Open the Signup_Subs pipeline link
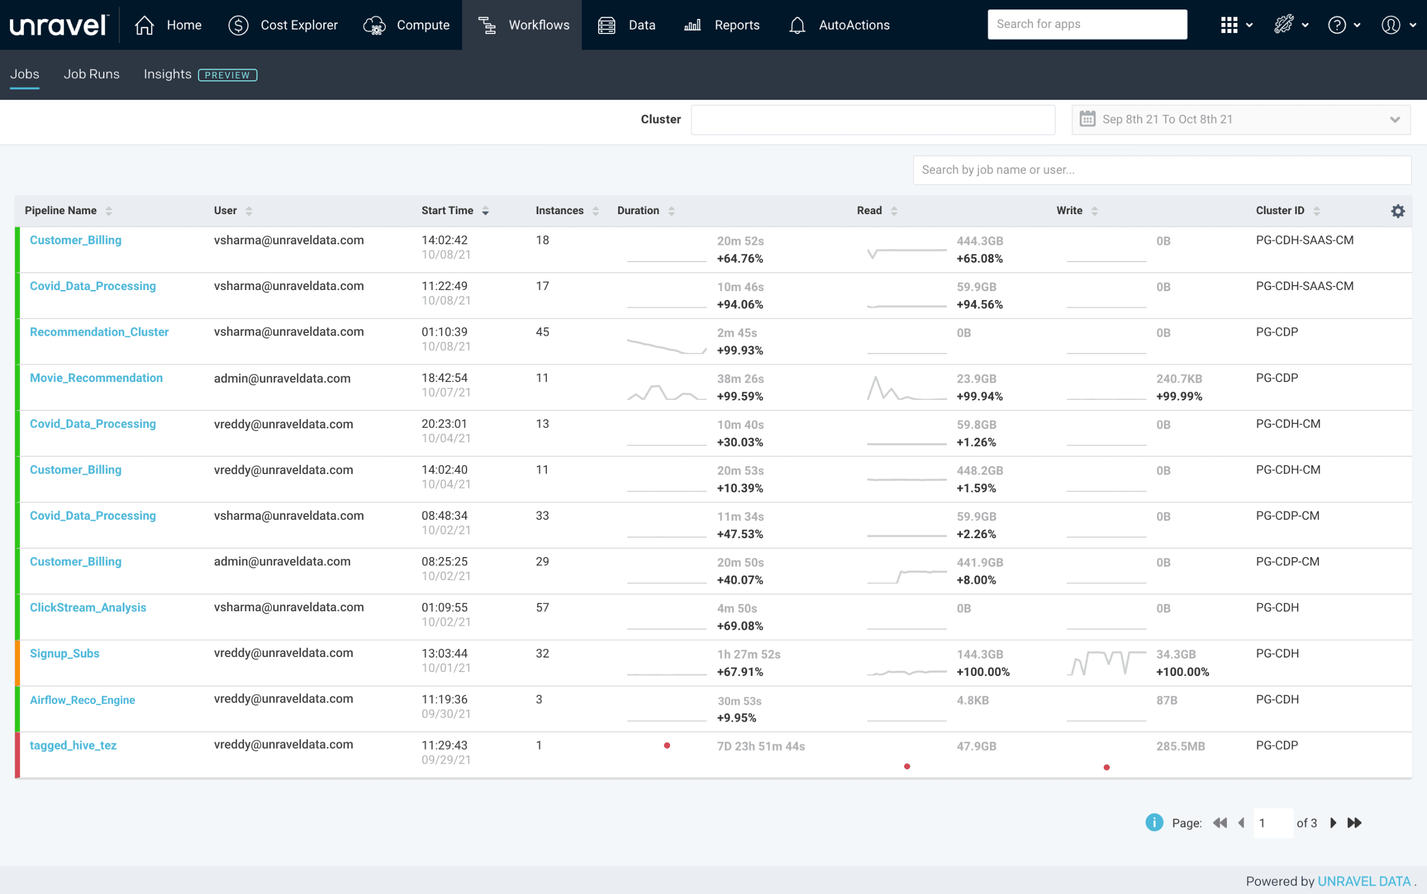Screen dimensions: 1427x894 (x=65, y=654)
